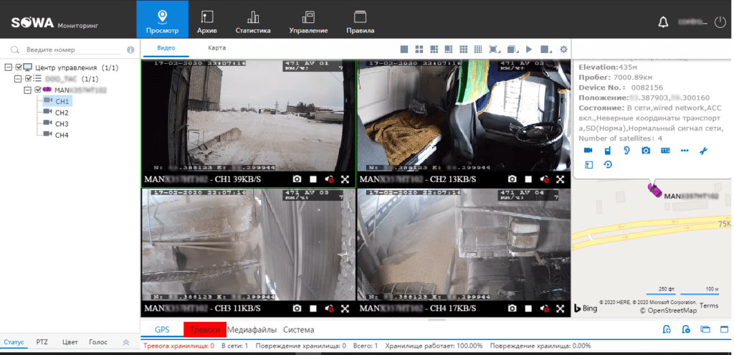Click the vehicle number search field

(72, 49)
